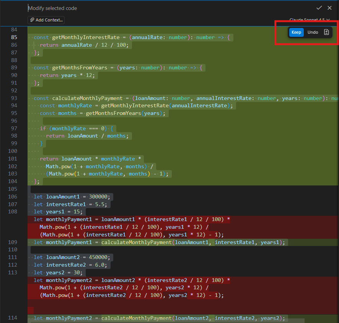Click on 'getMonthsFromYears' in its const declaration
The image size is (339, 323).
[80, 68]
